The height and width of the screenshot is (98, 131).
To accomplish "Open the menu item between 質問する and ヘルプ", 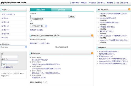I will 110,3.
